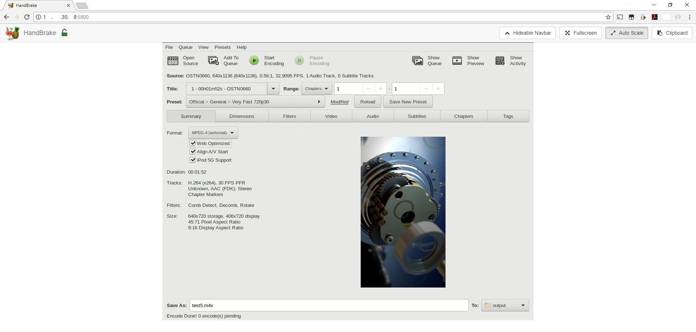The height and width of the screenshot is (332, 696).
Task: Expand the Title dropdown arrow
Action: click(273, 89)
